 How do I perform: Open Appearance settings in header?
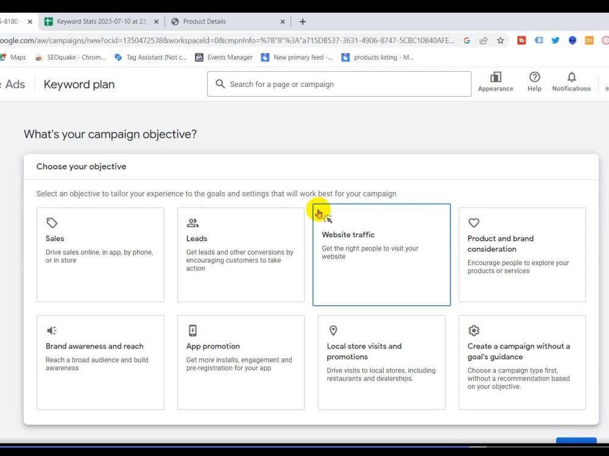tap(496, 82)
